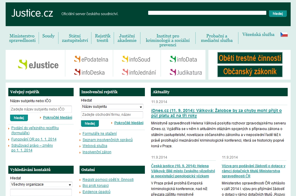Go to Vězeňská služba in navigation
Screen dimensions: 296x196
pos(258,34)
